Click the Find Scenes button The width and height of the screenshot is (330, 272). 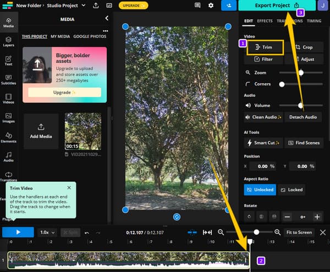[304, 143]
